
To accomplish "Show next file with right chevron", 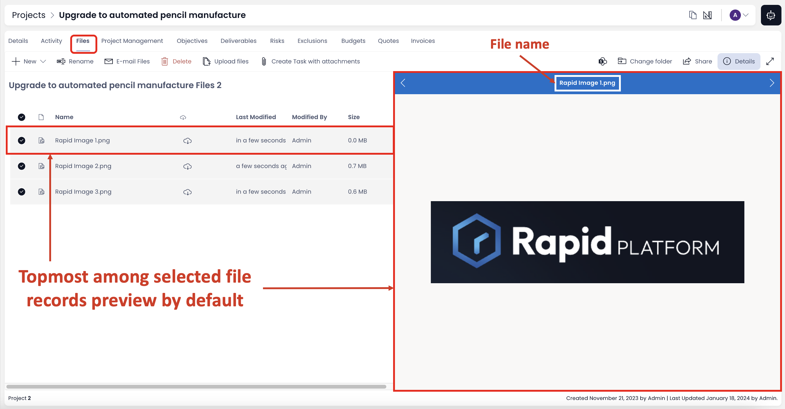I will tap(772, 83).
